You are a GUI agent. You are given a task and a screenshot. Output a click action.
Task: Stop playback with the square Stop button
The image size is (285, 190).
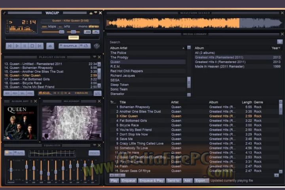point(32,46)
